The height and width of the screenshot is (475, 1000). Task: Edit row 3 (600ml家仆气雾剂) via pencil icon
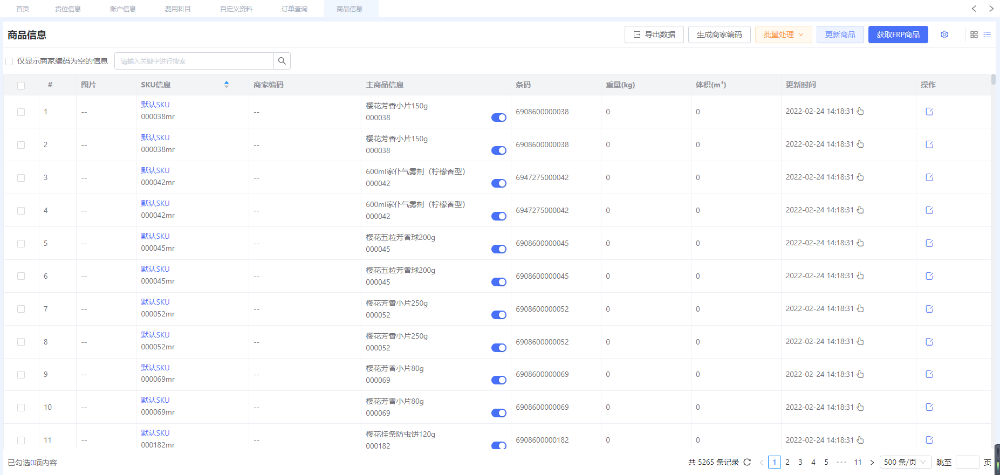pyautogui.click(x=929, y=177)
